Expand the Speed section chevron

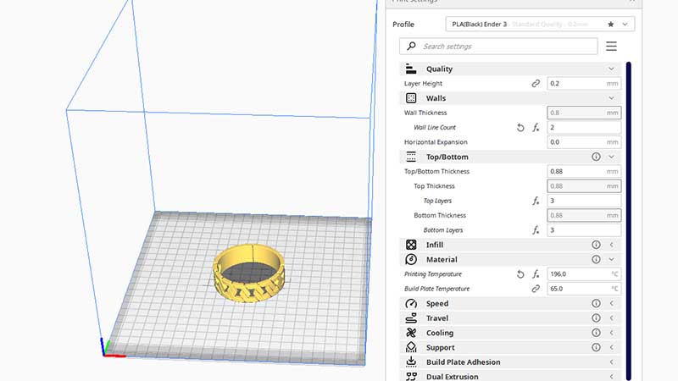click(611, 304)
